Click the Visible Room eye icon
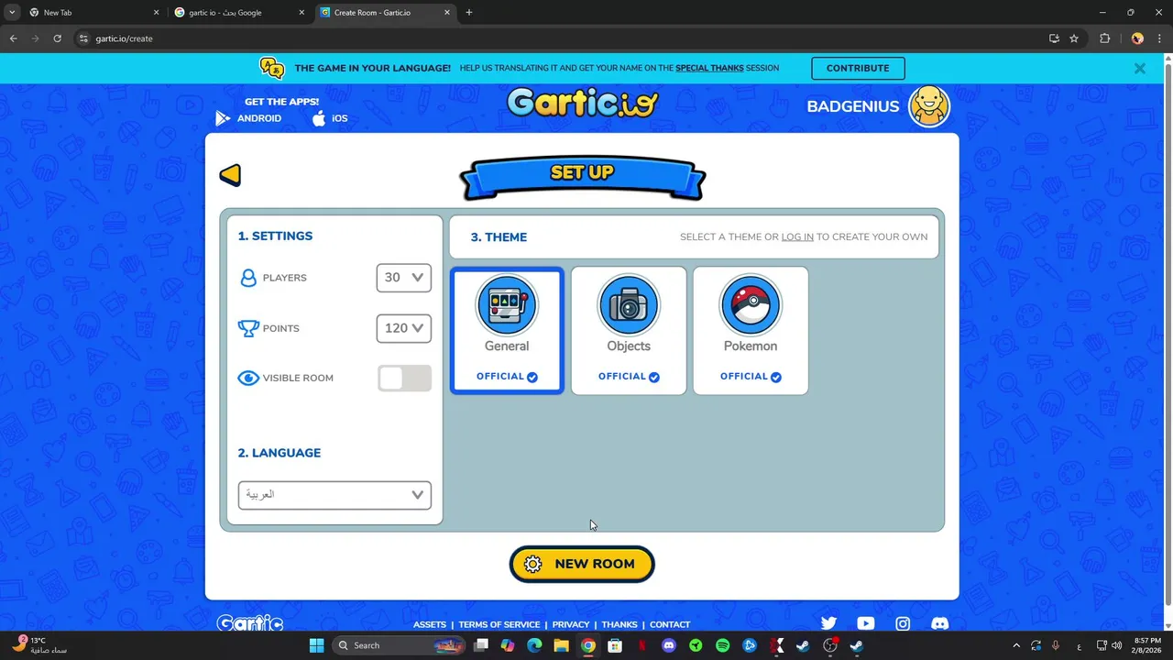 [248, 378]
